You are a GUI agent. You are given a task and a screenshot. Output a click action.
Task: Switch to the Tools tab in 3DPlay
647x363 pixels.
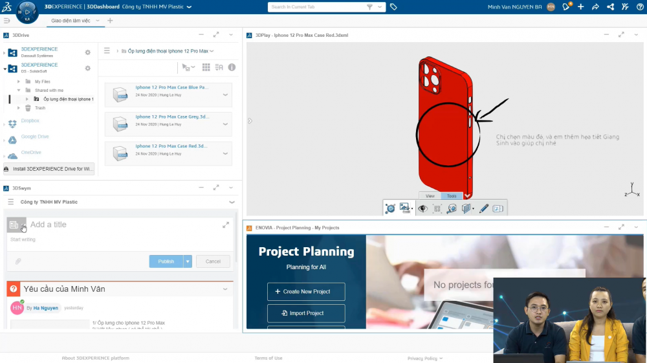coord(452,196)
